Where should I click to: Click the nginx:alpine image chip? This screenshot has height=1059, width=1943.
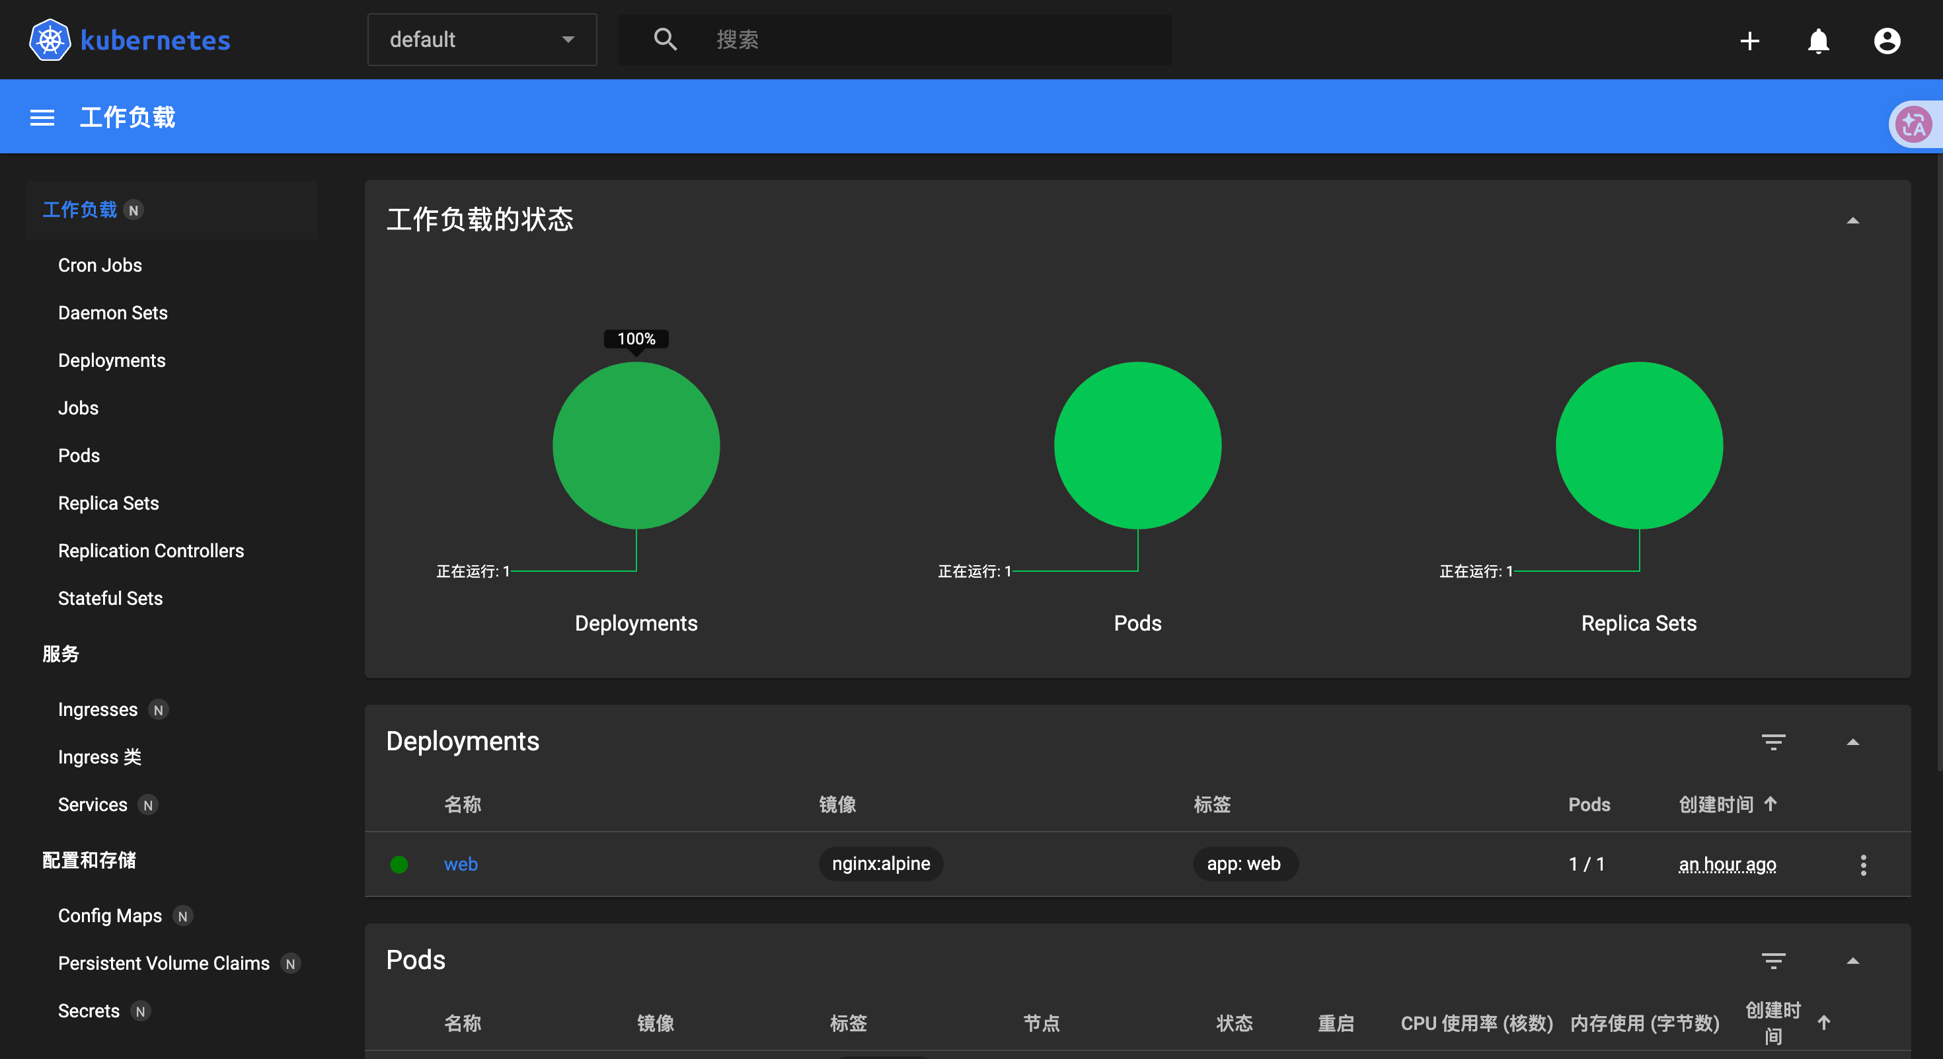[881, 863]
